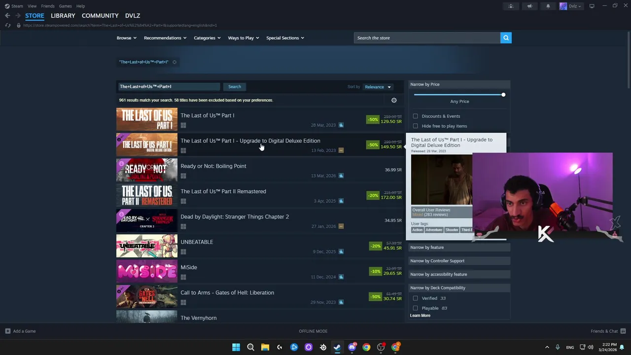Enable Discounts & Events filter
631x355 pixels.
tap(416, 116)
